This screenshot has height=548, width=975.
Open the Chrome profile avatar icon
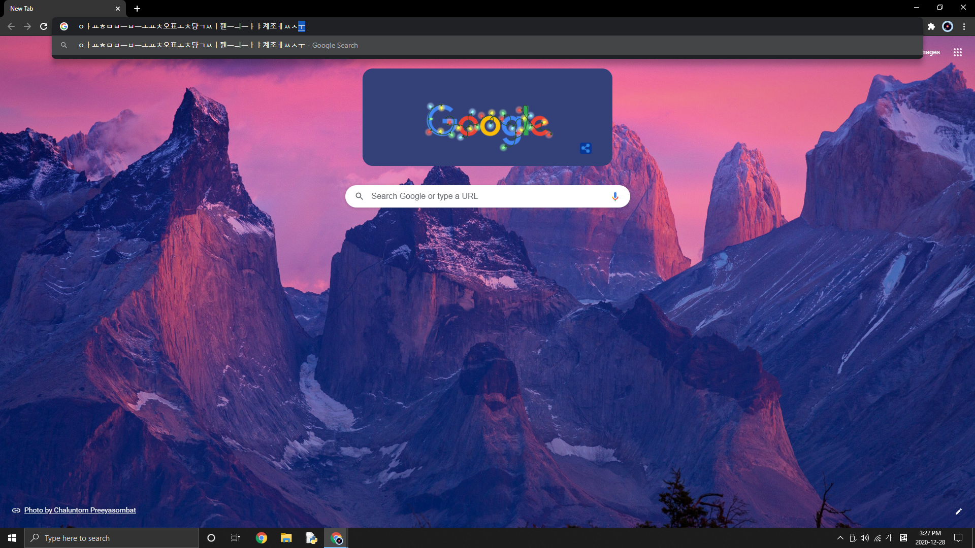(947, 26)
